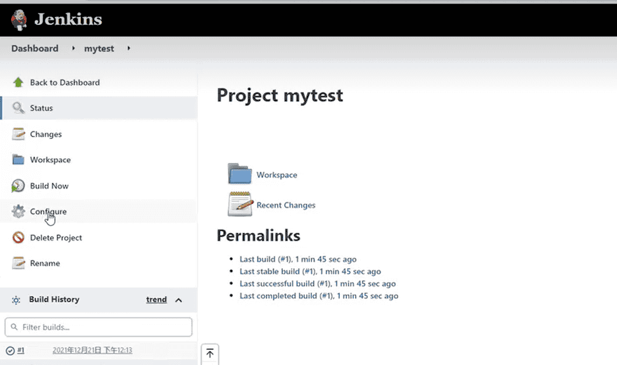617x365 pixels.
Task: Click the scroll-to-top arrow button
Action: tap(210, 353)
